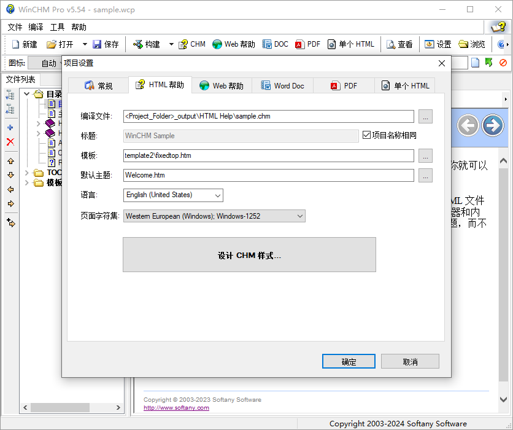Viewport: 513px width, 430px height.
Task: Click the move up arrow icon
Action: 10,161
